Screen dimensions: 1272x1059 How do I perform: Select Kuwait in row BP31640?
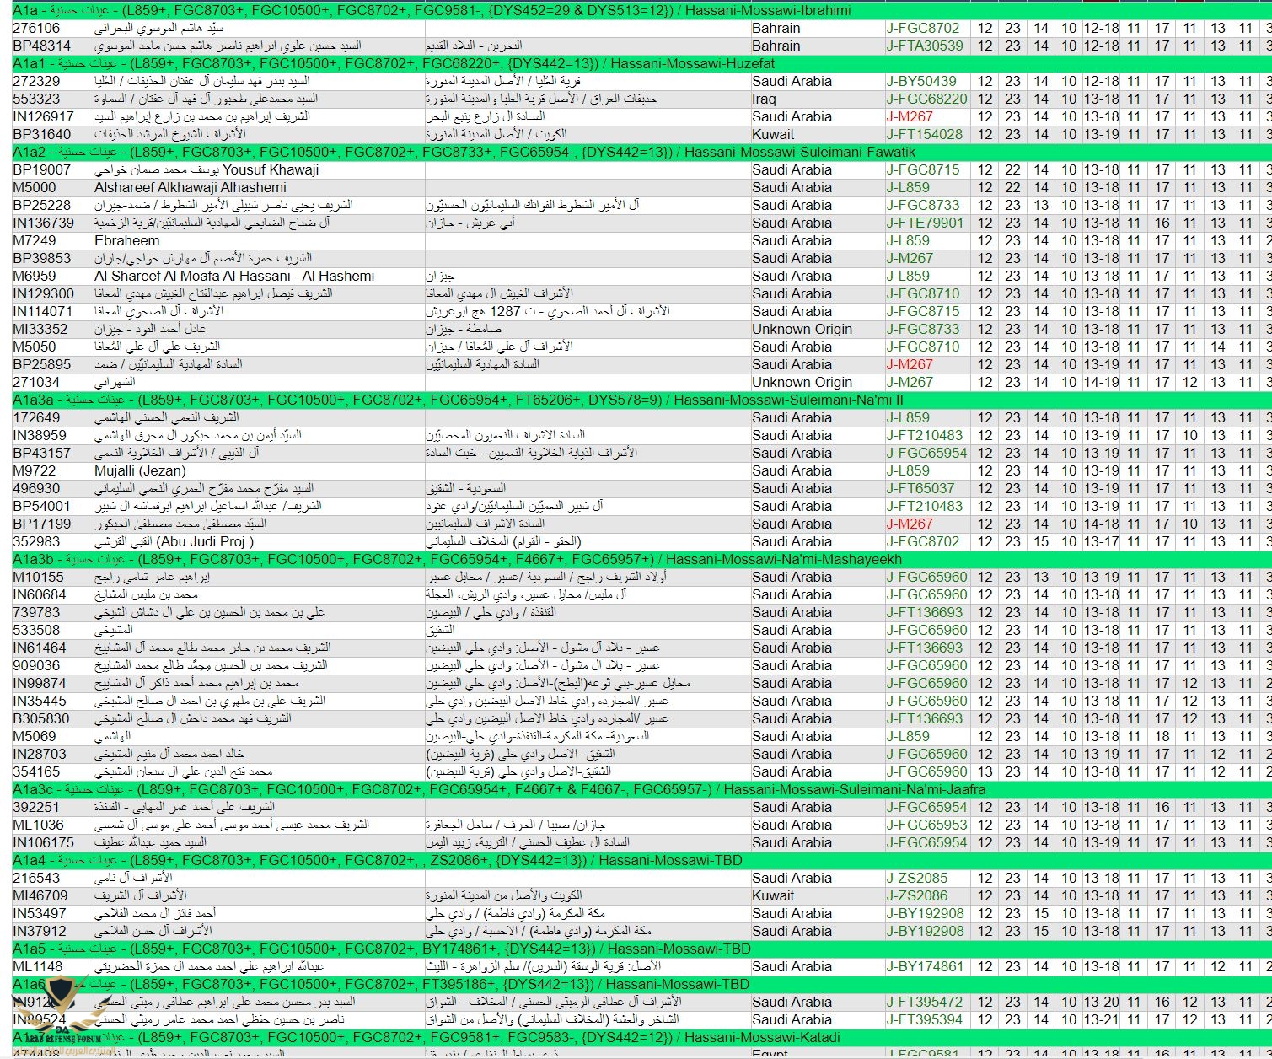(773, 135)
